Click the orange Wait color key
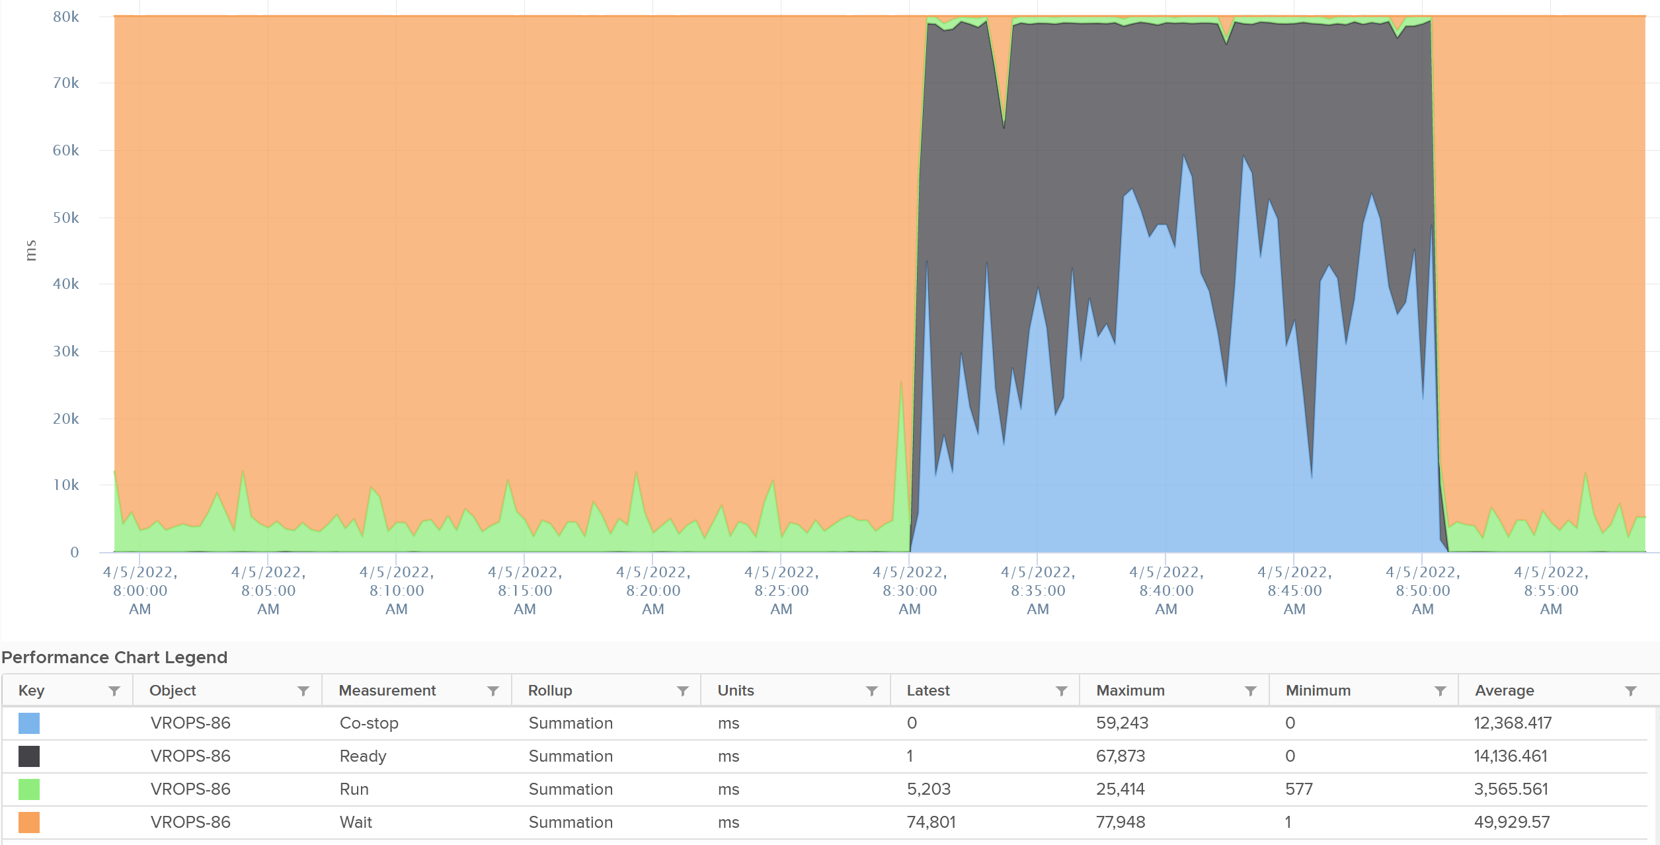This screenshot has height=845, width=1660. click(x=29, y=823)
